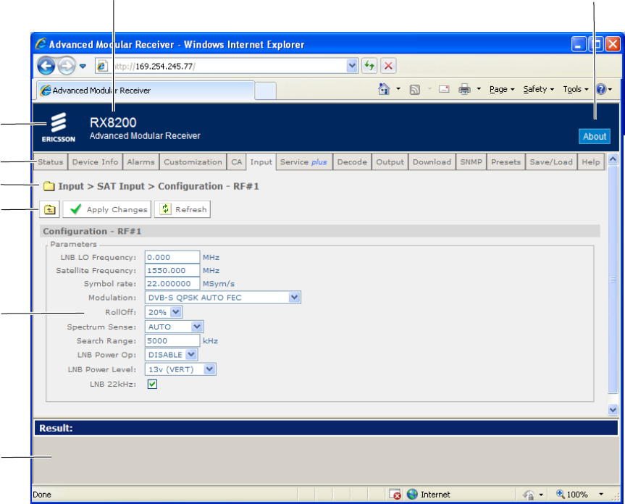Click the browser Back arrow button
The height and width of the screenshot is (504, 625).
click(x=46, y=66)
